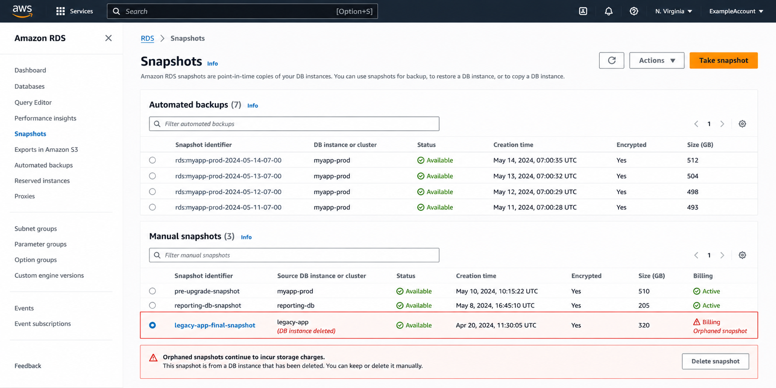776x388 pixels.
Task: Click the Billing warning triangle icon
Action: pyautogui.click(x=697, y=322)
